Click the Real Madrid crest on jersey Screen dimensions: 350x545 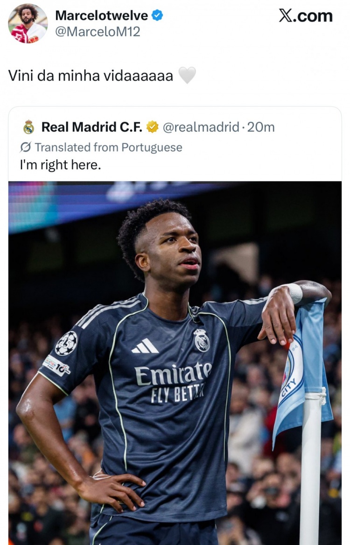[x=202, y=340]
